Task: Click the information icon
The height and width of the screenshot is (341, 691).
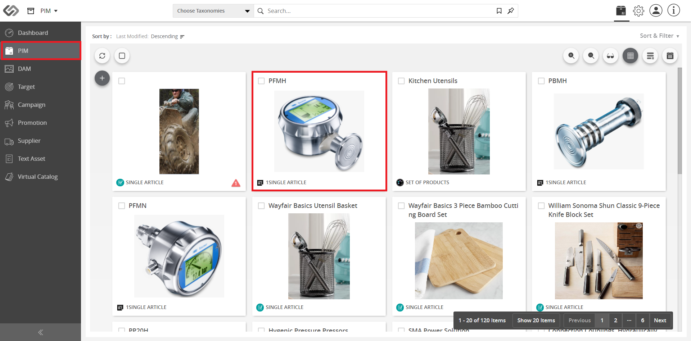Action: point(674,10)
